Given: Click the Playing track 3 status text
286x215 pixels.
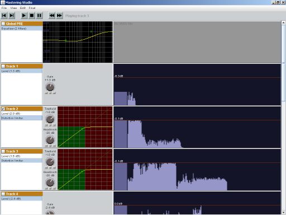Looking at the screenshot, I should coord(77,16).
